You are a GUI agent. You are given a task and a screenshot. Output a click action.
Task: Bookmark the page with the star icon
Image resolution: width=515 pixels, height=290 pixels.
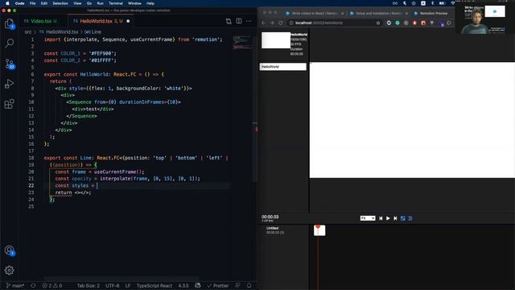pyautogui.click(x=378, y=23)
